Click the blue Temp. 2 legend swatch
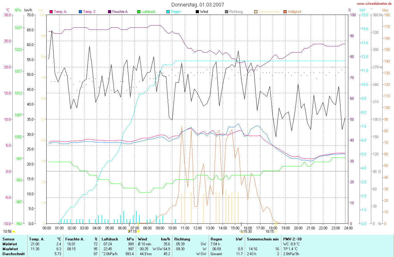394x257 pixels. click(x=80, y=12)
